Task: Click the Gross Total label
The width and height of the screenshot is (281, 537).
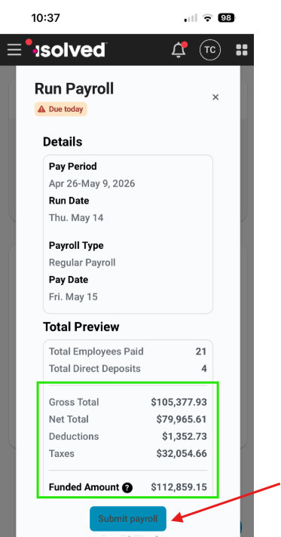Action: [74, 402]
